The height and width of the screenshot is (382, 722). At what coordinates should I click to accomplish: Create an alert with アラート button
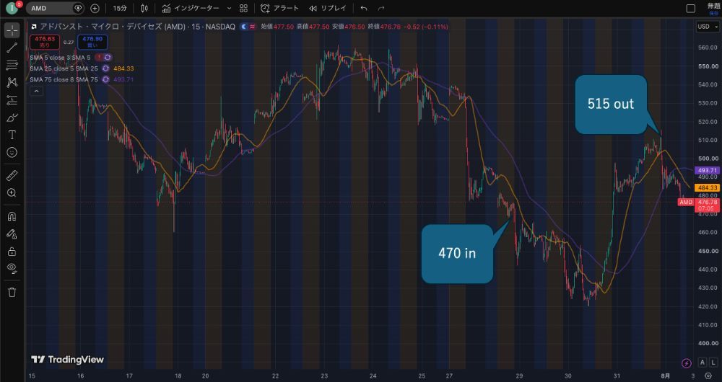coord(279,8)
